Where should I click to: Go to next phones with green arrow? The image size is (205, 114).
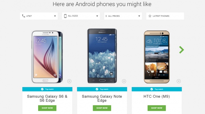pyautogui.click(x=181, y=50)
